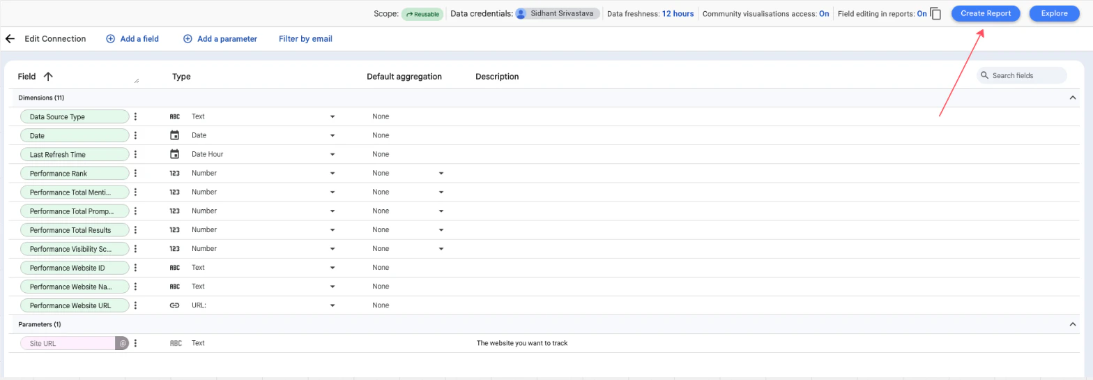
Task: Click Edit Connection
Action: (55, 39)
